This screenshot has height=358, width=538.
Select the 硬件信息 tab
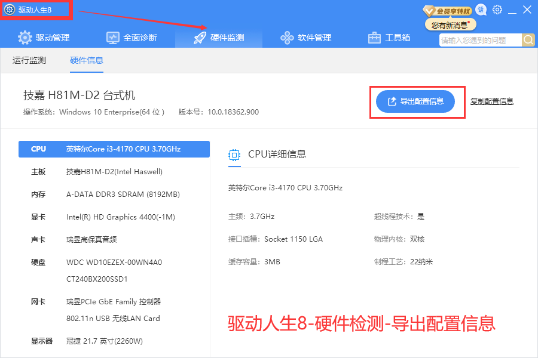tap(87, 60)
